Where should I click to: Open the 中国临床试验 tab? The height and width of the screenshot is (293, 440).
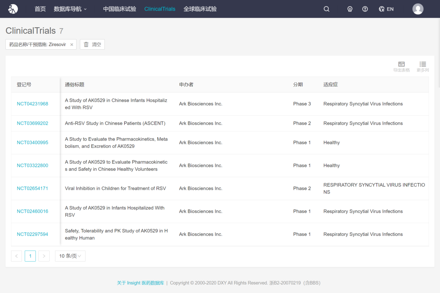(x=119, y=9)
